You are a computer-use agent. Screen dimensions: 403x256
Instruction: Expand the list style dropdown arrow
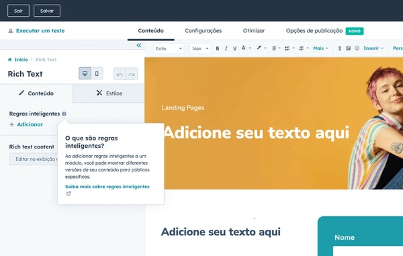(x=294, y=48)
